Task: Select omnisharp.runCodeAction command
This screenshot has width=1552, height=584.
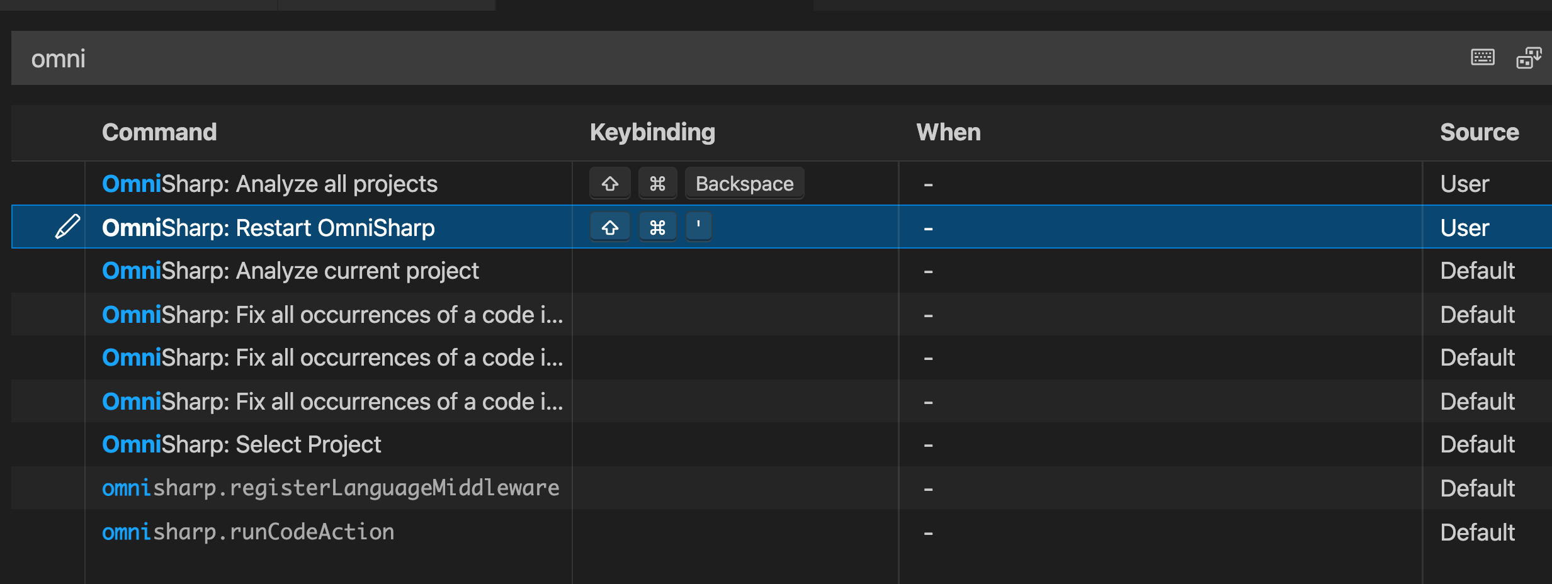Action: click(x=248, y=532)
